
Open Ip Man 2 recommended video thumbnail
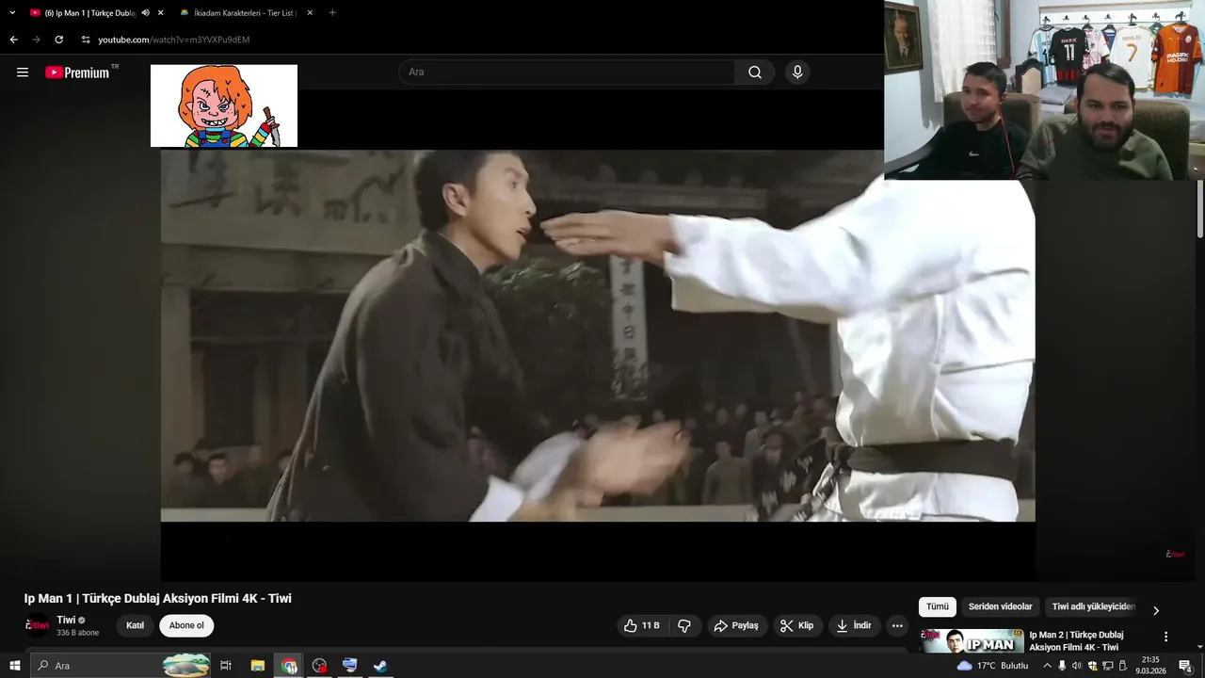pos(972,640)
